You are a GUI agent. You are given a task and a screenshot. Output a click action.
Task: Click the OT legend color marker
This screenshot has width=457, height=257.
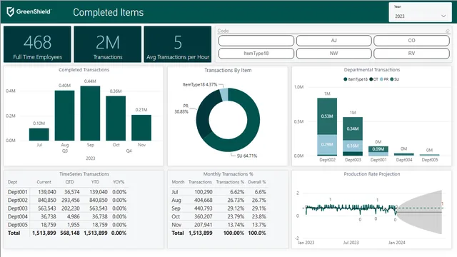click(x=371, y=79)
